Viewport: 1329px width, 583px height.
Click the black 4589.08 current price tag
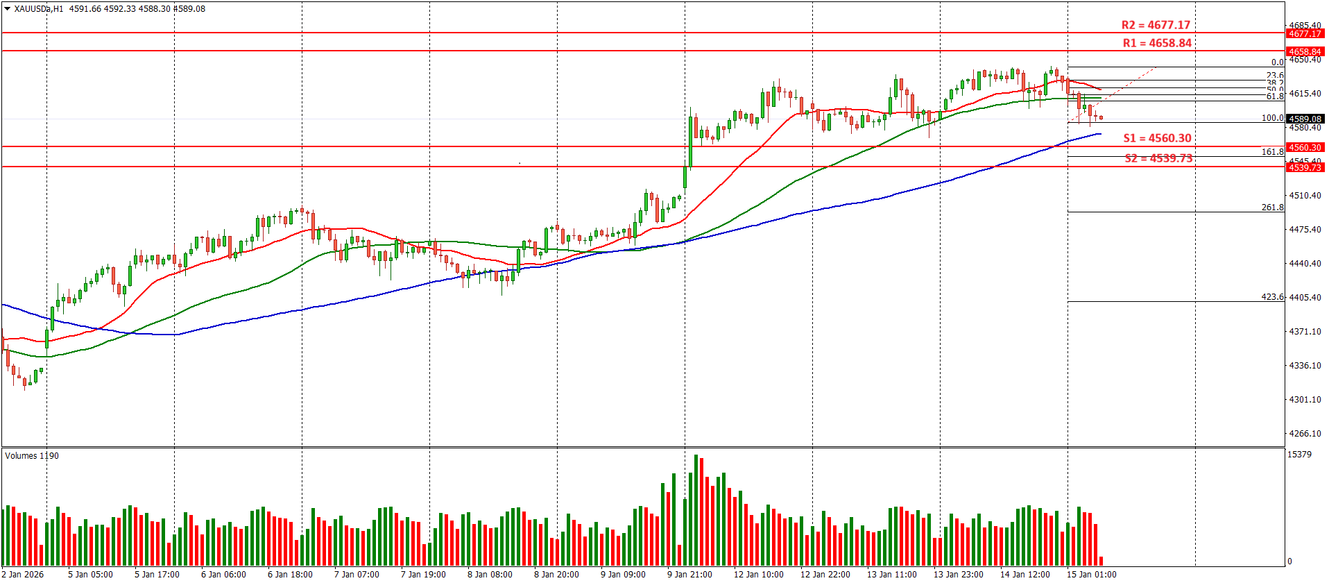[x=1305, y=119]
